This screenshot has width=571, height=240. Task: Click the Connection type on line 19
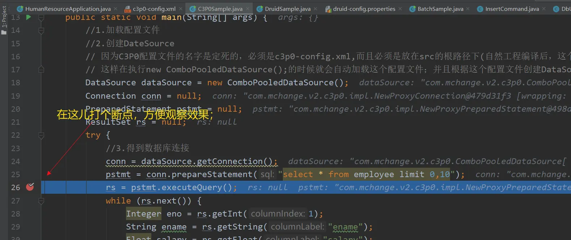coord(110,96)
